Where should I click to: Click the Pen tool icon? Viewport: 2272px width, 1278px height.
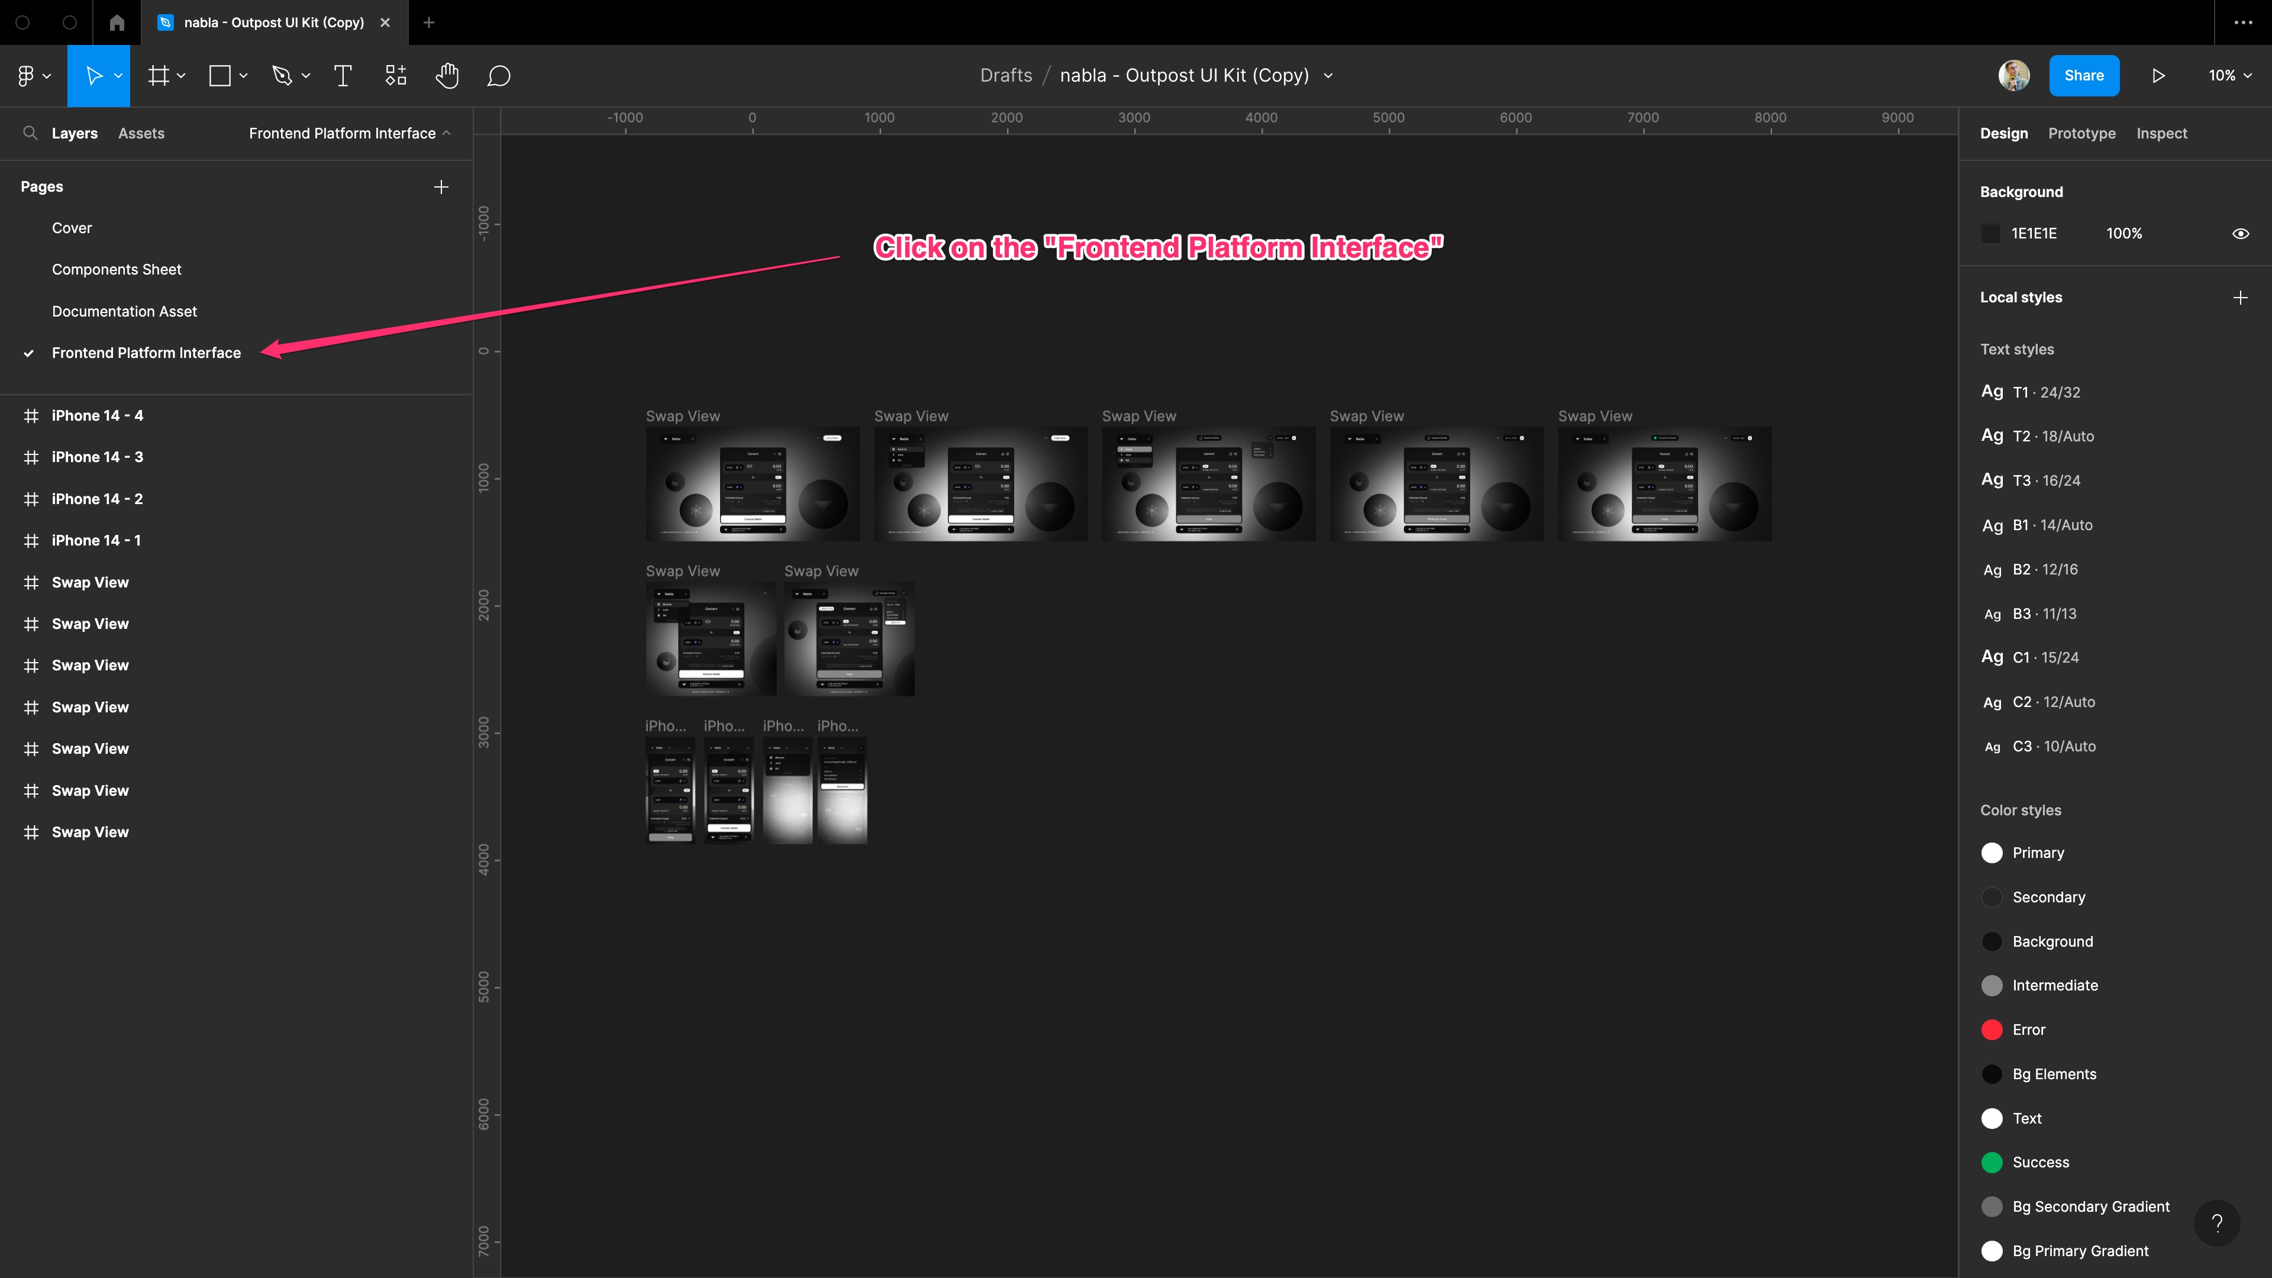point(282,76)
